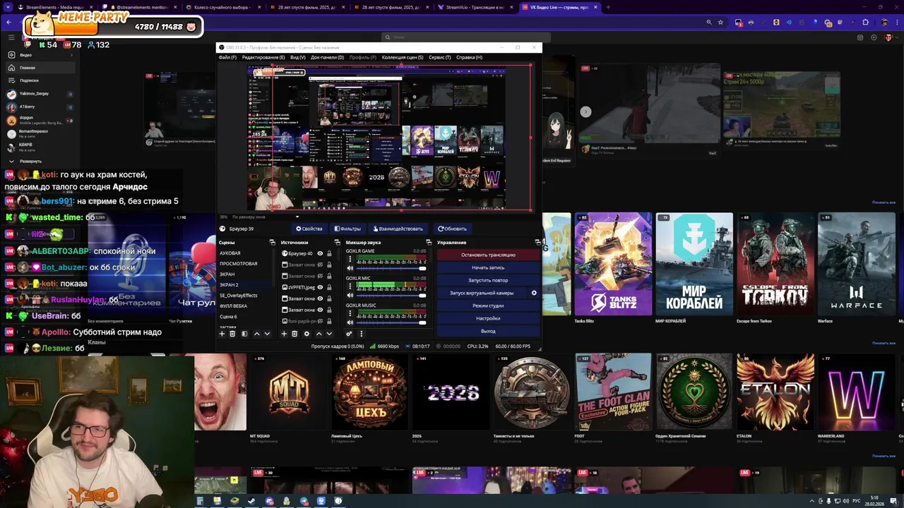Adjust GOXLR MUSIC volume slider
The image size is (904, 508).
tap(391, 322)
